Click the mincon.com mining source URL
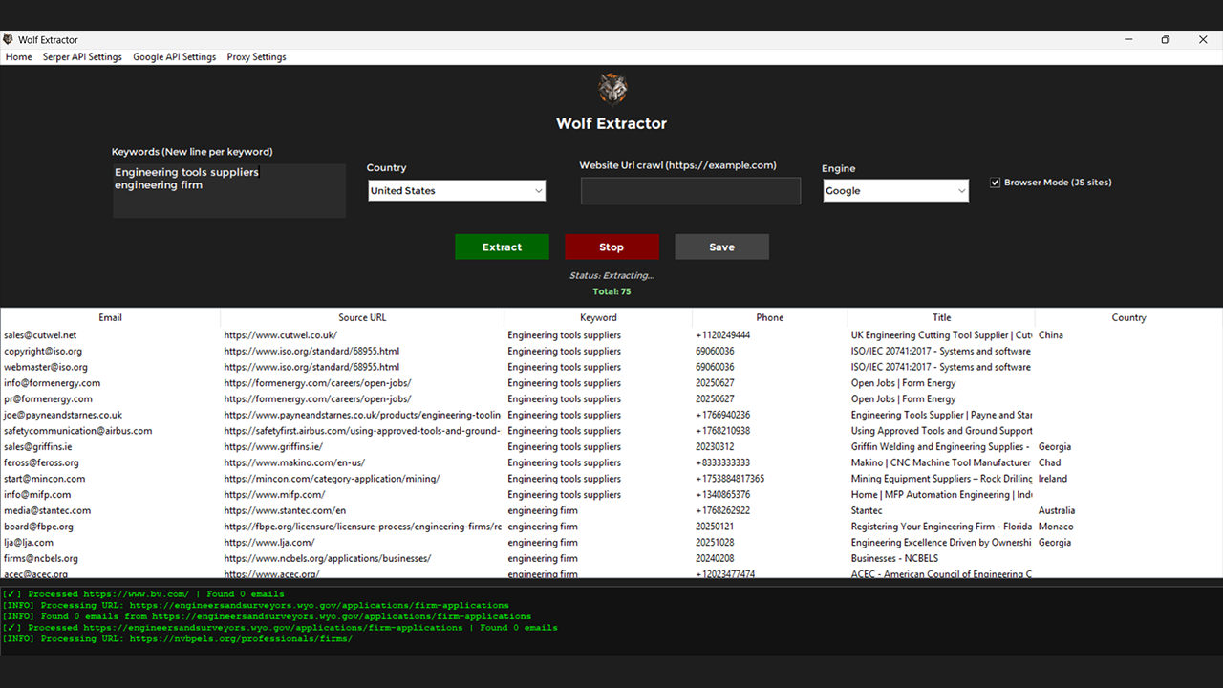The width and height of the screenshot is (1223, 688). point(332,479)
